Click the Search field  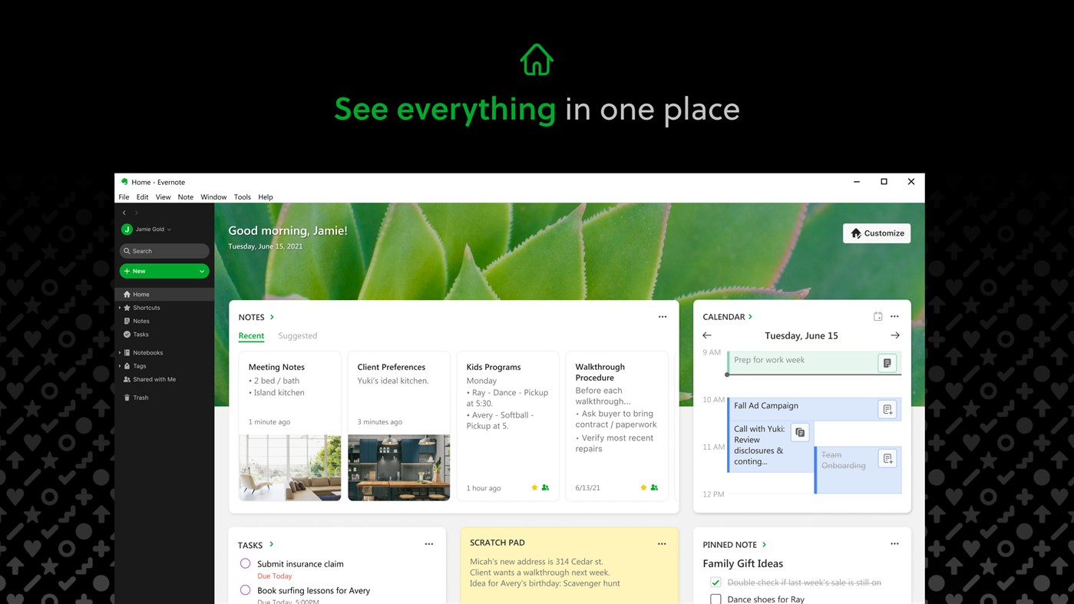pos(164,250)
